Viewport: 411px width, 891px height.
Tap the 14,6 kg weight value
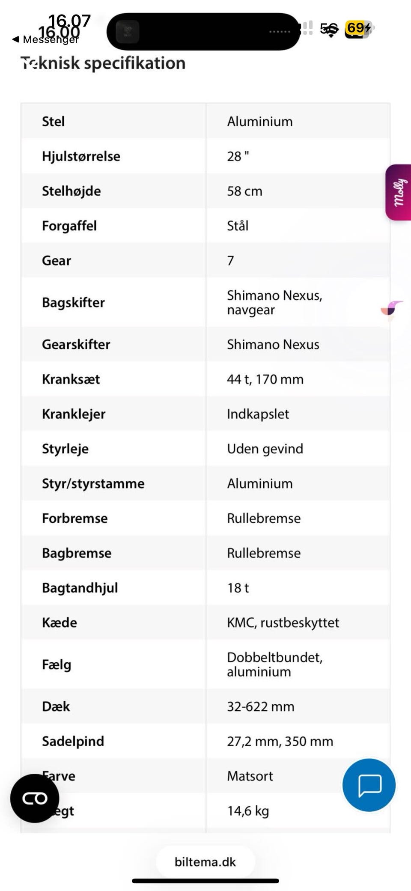coord(248,811)
